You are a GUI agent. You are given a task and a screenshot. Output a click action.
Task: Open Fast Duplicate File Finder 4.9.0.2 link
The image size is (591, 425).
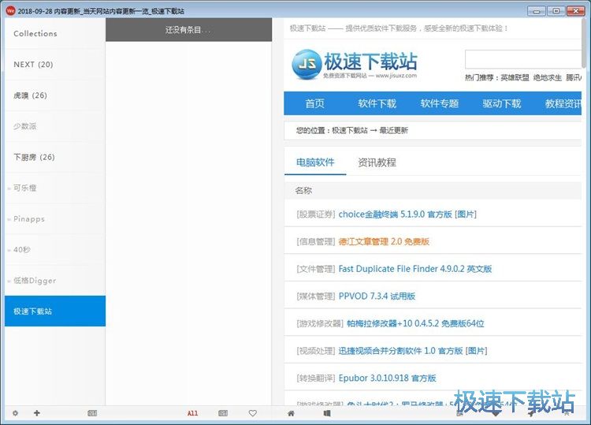[415, 269]
